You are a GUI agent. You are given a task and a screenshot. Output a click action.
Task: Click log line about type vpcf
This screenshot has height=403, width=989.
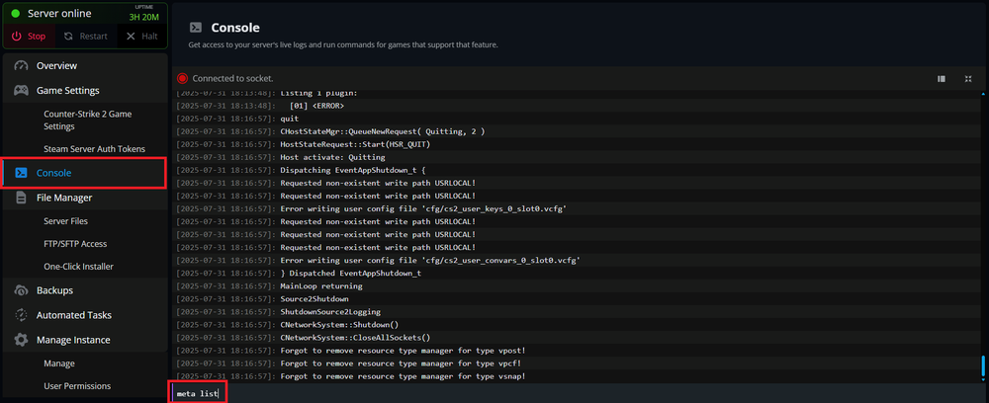tap(401, 363)
